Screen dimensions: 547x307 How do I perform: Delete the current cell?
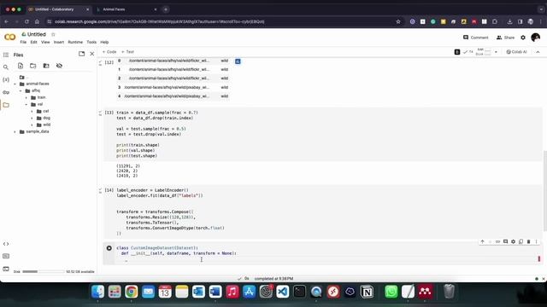click(528, 241)
